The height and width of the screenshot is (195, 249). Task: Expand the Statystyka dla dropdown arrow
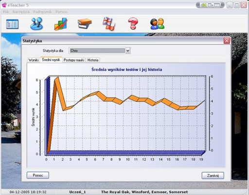coord(128,51)
